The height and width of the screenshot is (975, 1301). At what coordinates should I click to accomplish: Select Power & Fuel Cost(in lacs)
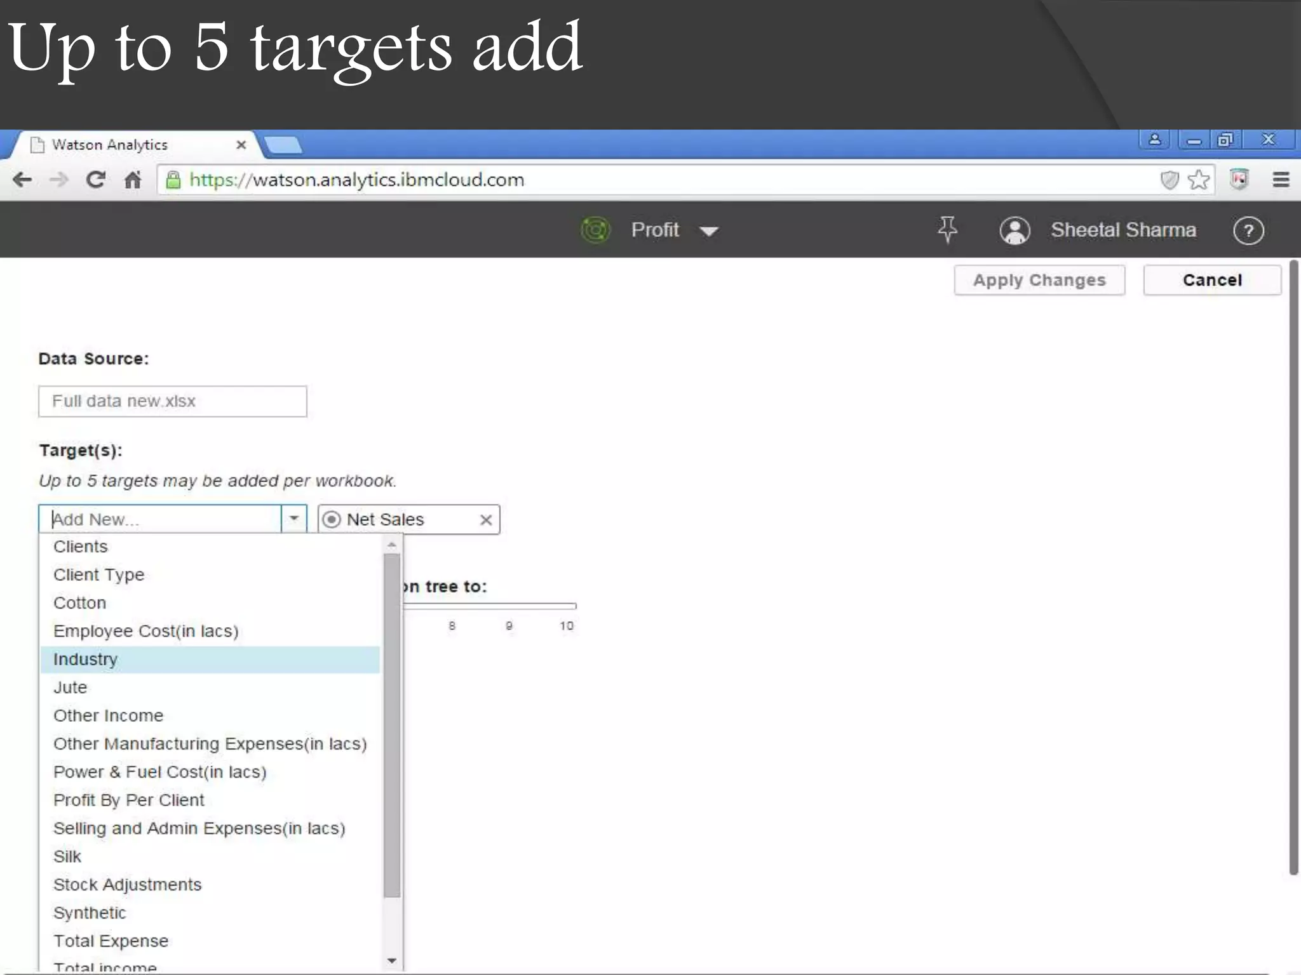point(210,772)
